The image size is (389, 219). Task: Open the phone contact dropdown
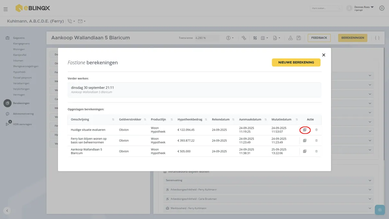[x=71, y=21]
